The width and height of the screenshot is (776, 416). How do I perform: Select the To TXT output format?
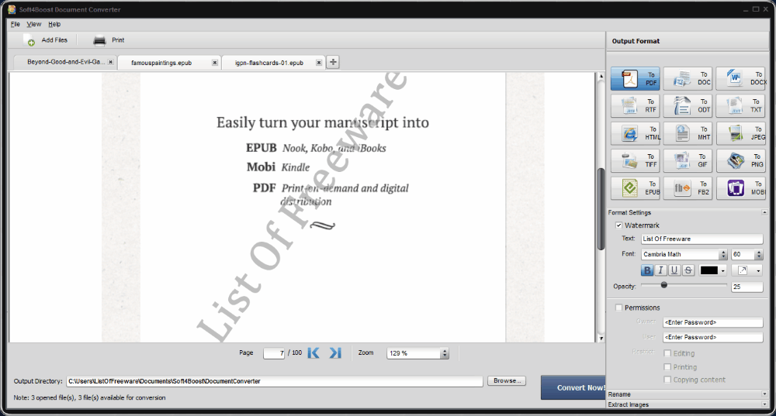click(741, 105)
